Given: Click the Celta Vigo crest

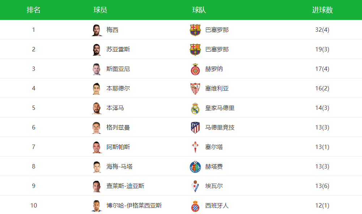Looking at the screenshot, I should point(195,147).
